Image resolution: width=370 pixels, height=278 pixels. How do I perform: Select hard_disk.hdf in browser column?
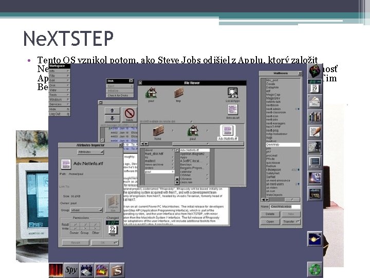tap(159, 153)
